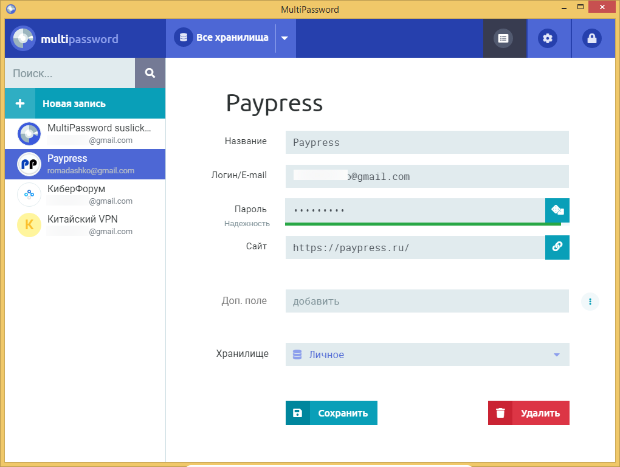Open the list view icon in header

[x=503, y=38]
